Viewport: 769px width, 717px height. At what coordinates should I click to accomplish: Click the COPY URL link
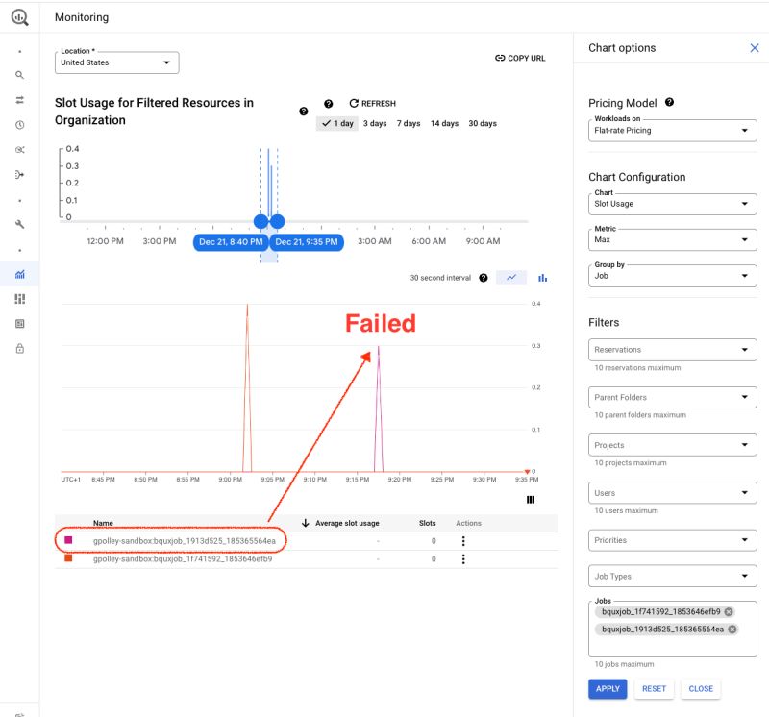pos(520,58)
